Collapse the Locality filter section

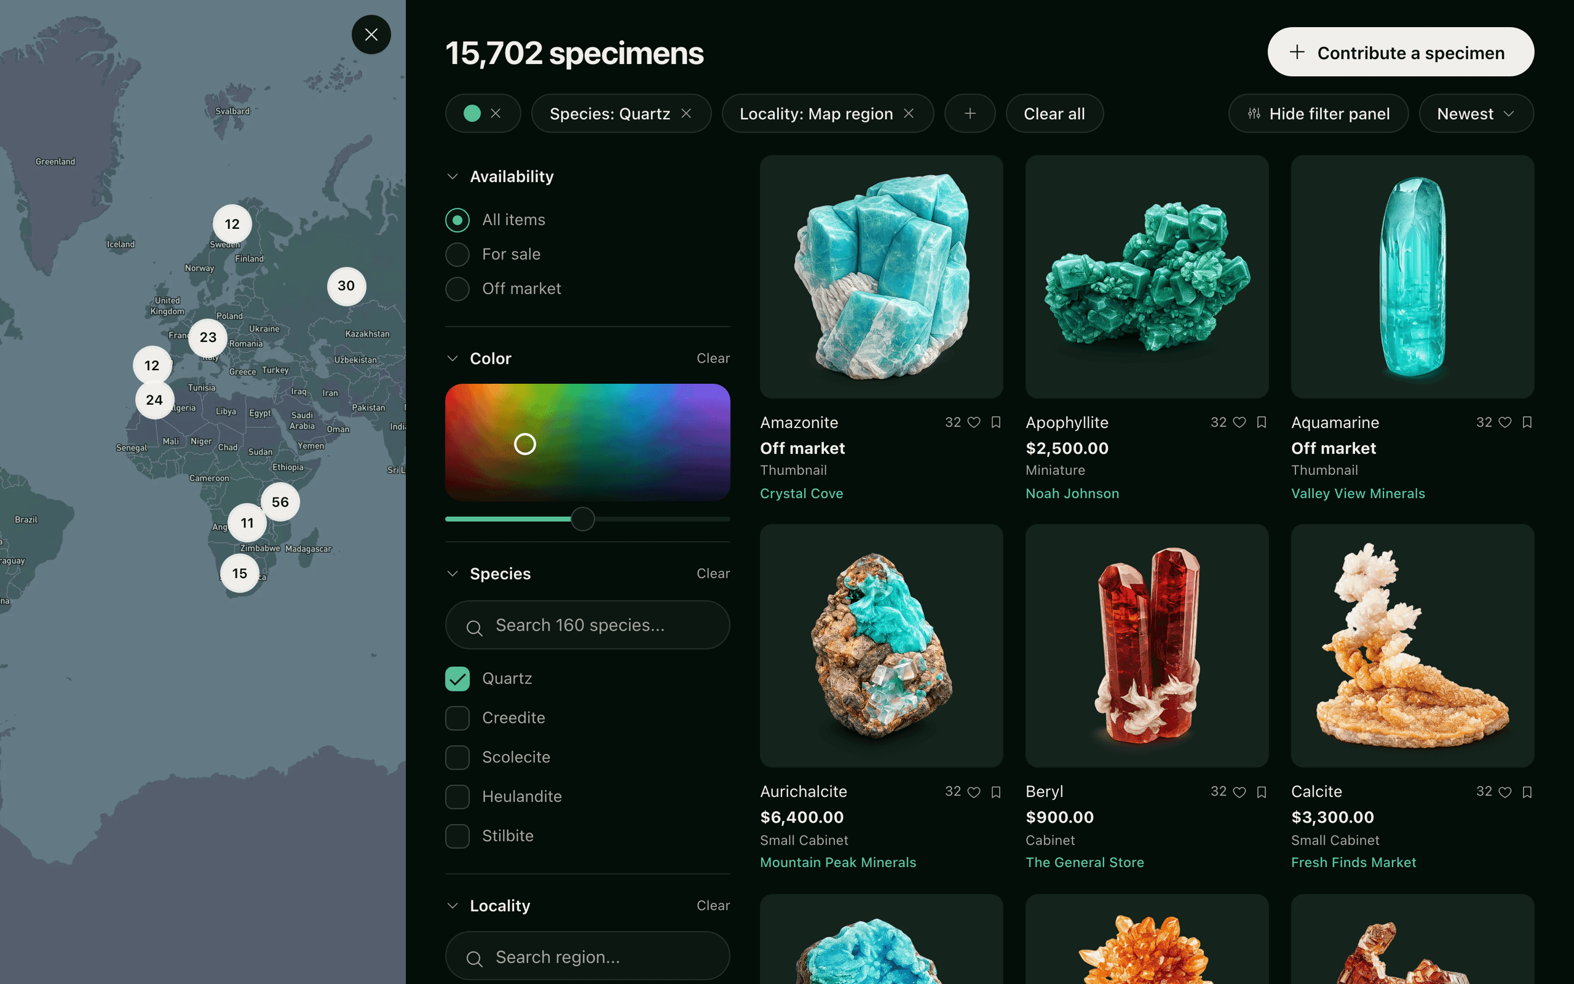(x=453, y=905)
